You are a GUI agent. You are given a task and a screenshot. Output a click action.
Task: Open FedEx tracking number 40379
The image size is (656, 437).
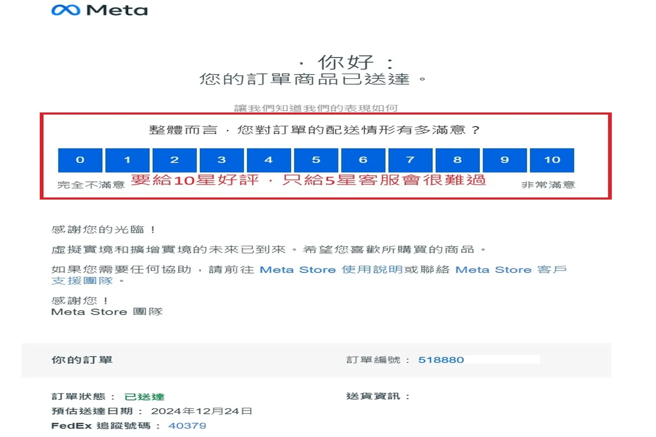coord(188,425)
